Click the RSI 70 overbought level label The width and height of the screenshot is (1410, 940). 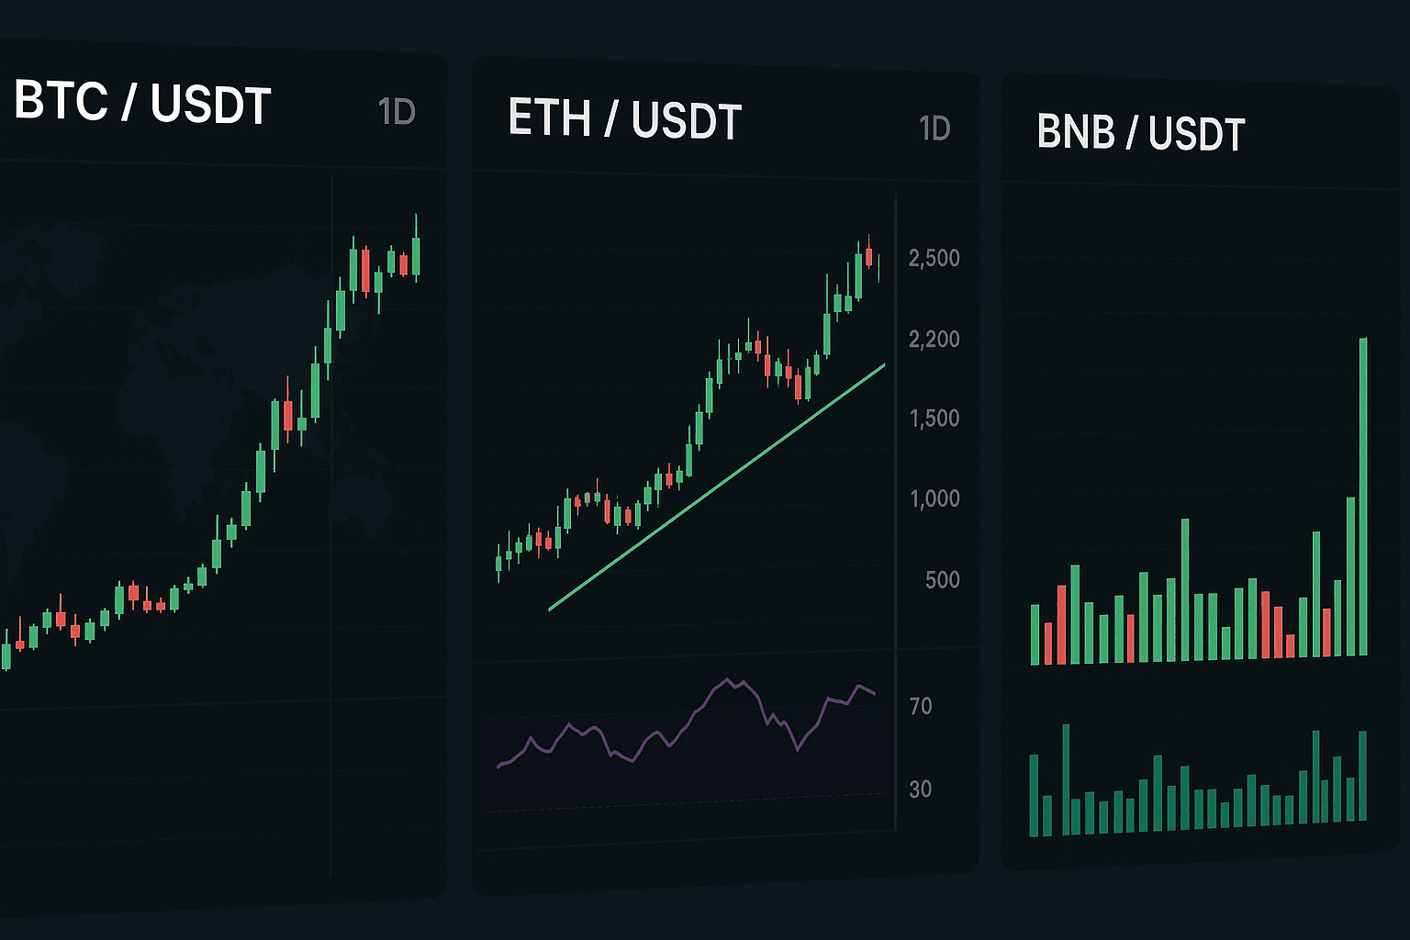(x=920, y=706)
